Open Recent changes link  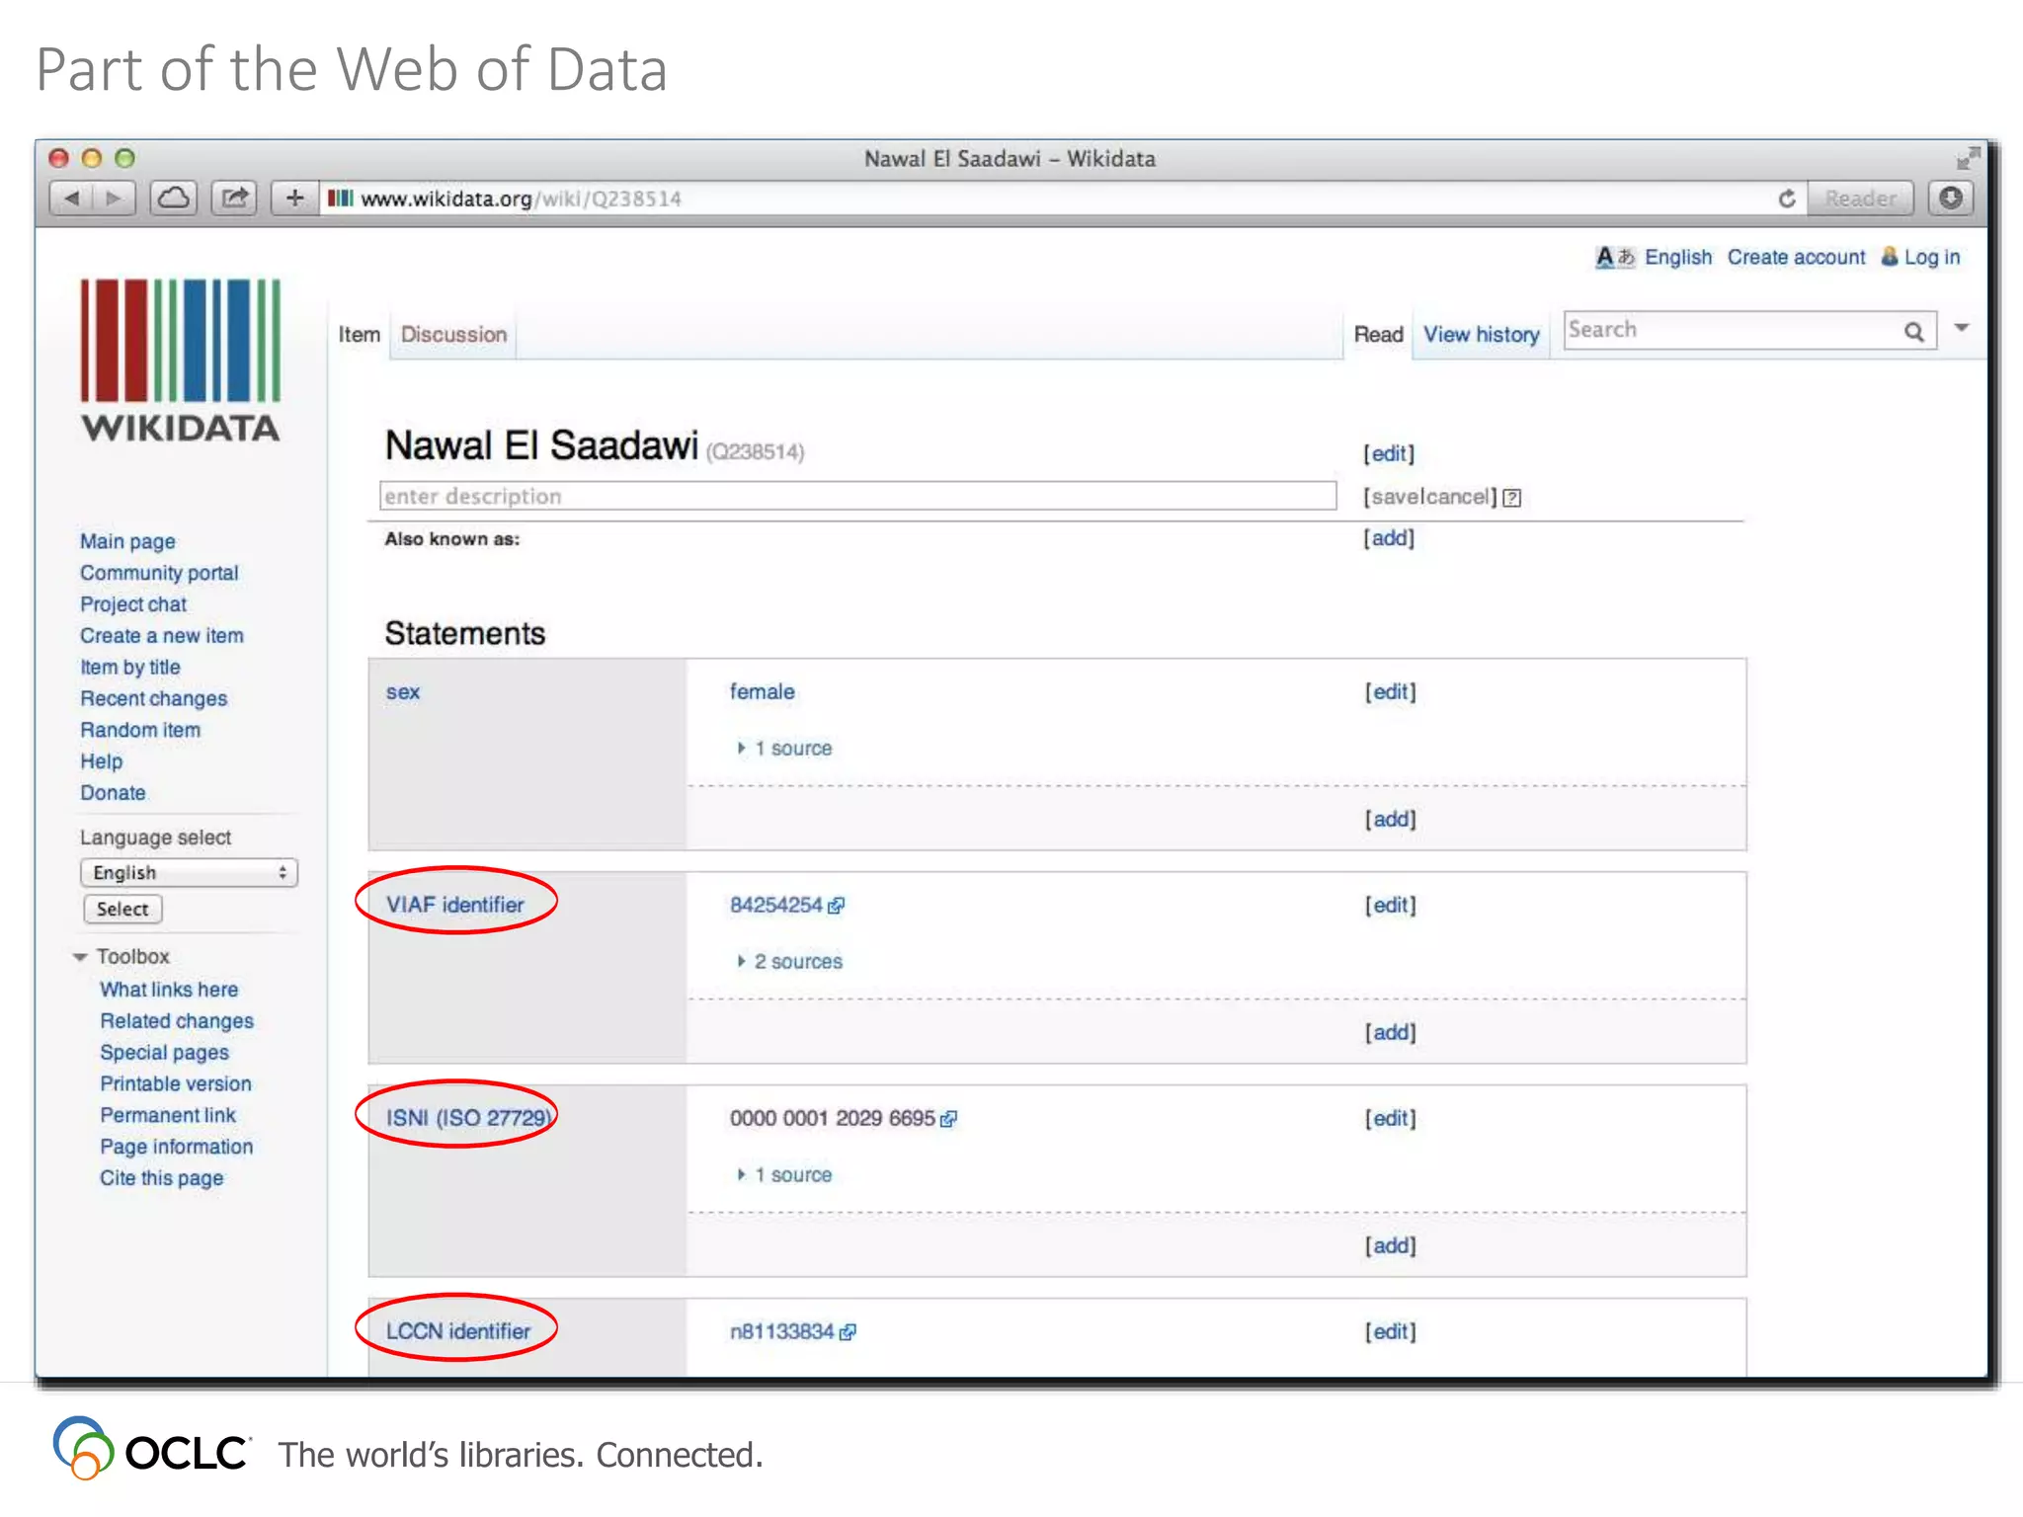tap(154, 699)
